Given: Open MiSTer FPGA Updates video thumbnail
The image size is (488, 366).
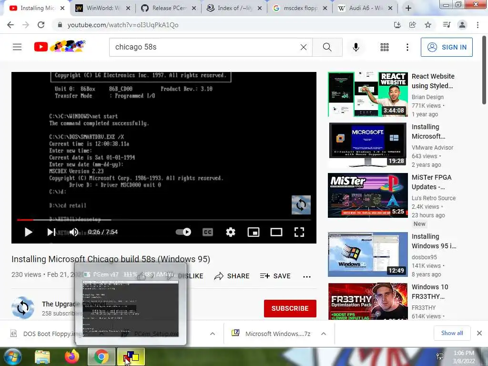Looking at the screenshot, I should [368, 195].
